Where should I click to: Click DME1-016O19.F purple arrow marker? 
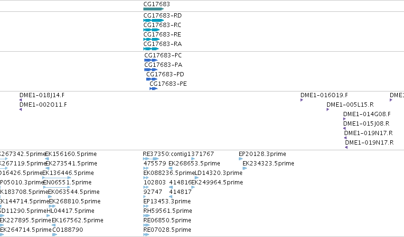[302, 100]
